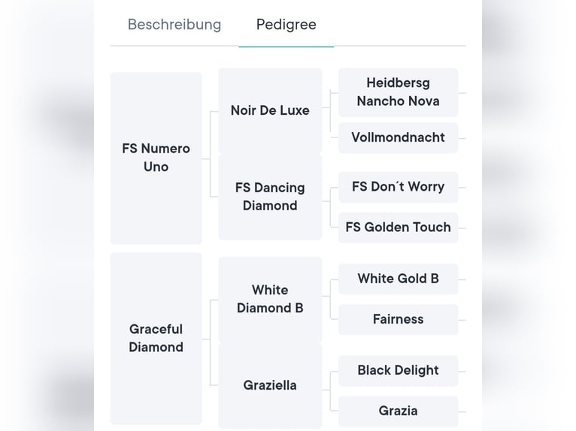The height and width of the screenshot is (431, 576).
Task: Open the FS Numero Uno pedigree entry
Action: pyautogui.click(x=156, y=158)
